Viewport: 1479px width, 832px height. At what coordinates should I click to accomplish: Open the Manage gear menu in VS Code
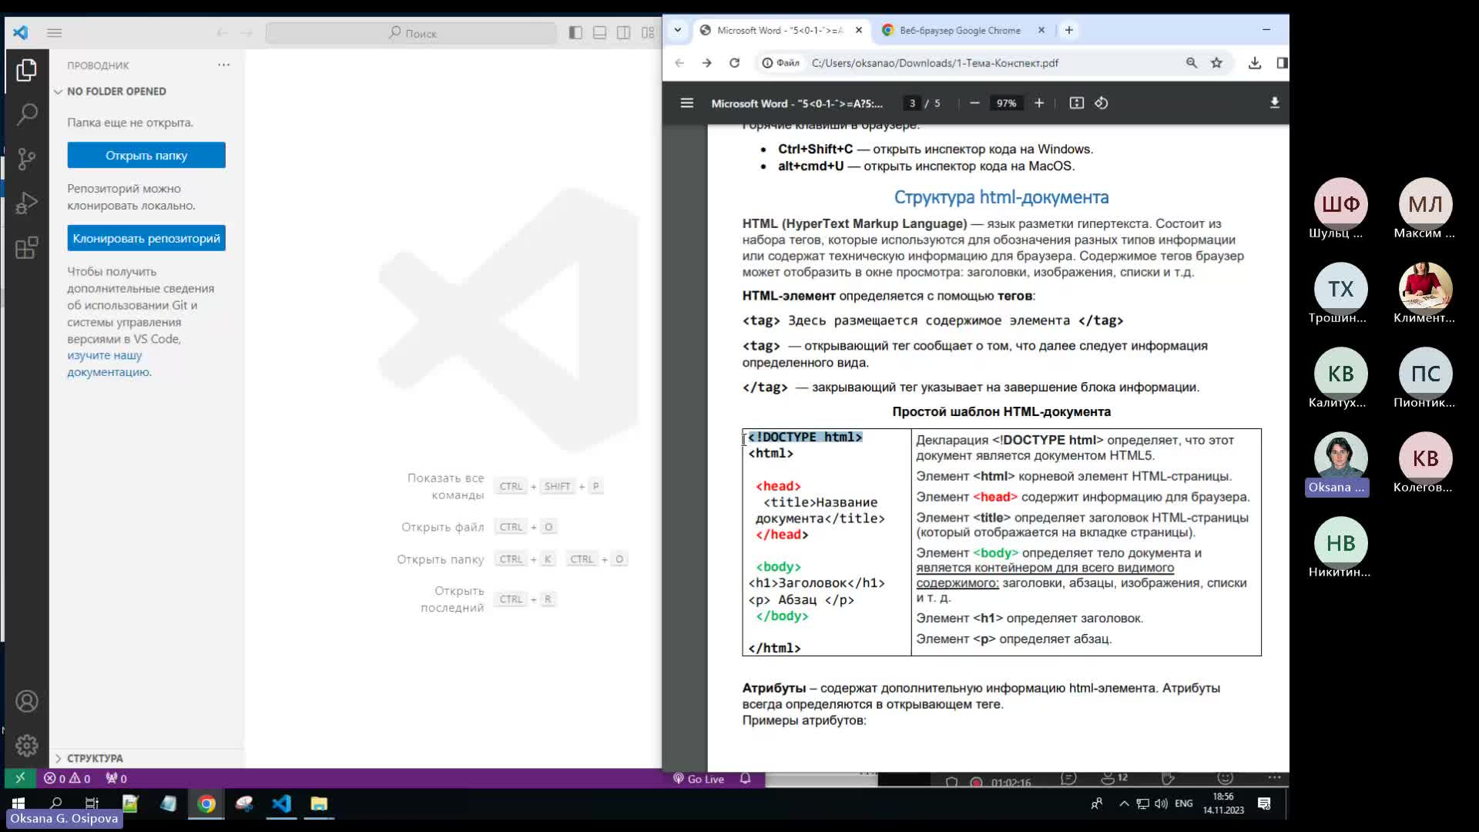click(26, 746)
